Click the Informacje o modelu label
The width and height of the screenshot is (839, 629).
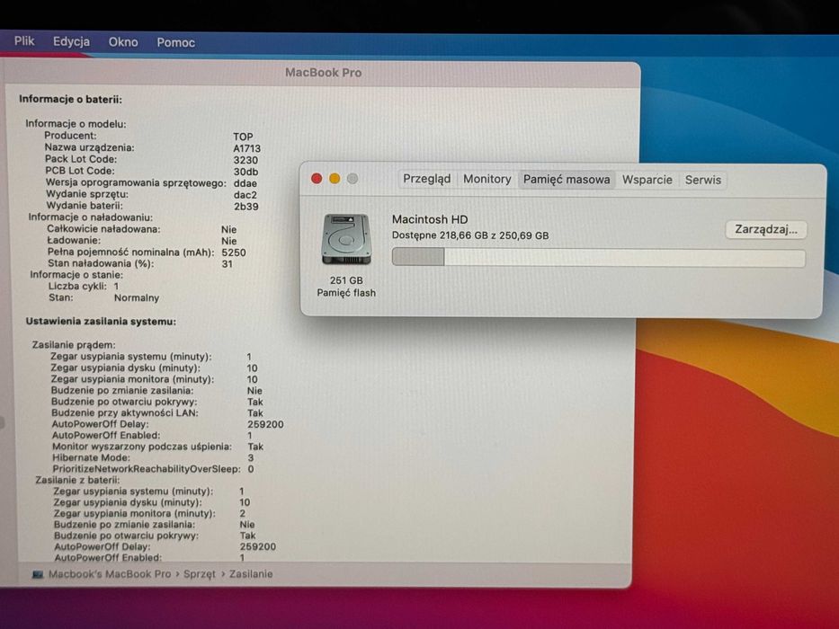click(76, 124)
